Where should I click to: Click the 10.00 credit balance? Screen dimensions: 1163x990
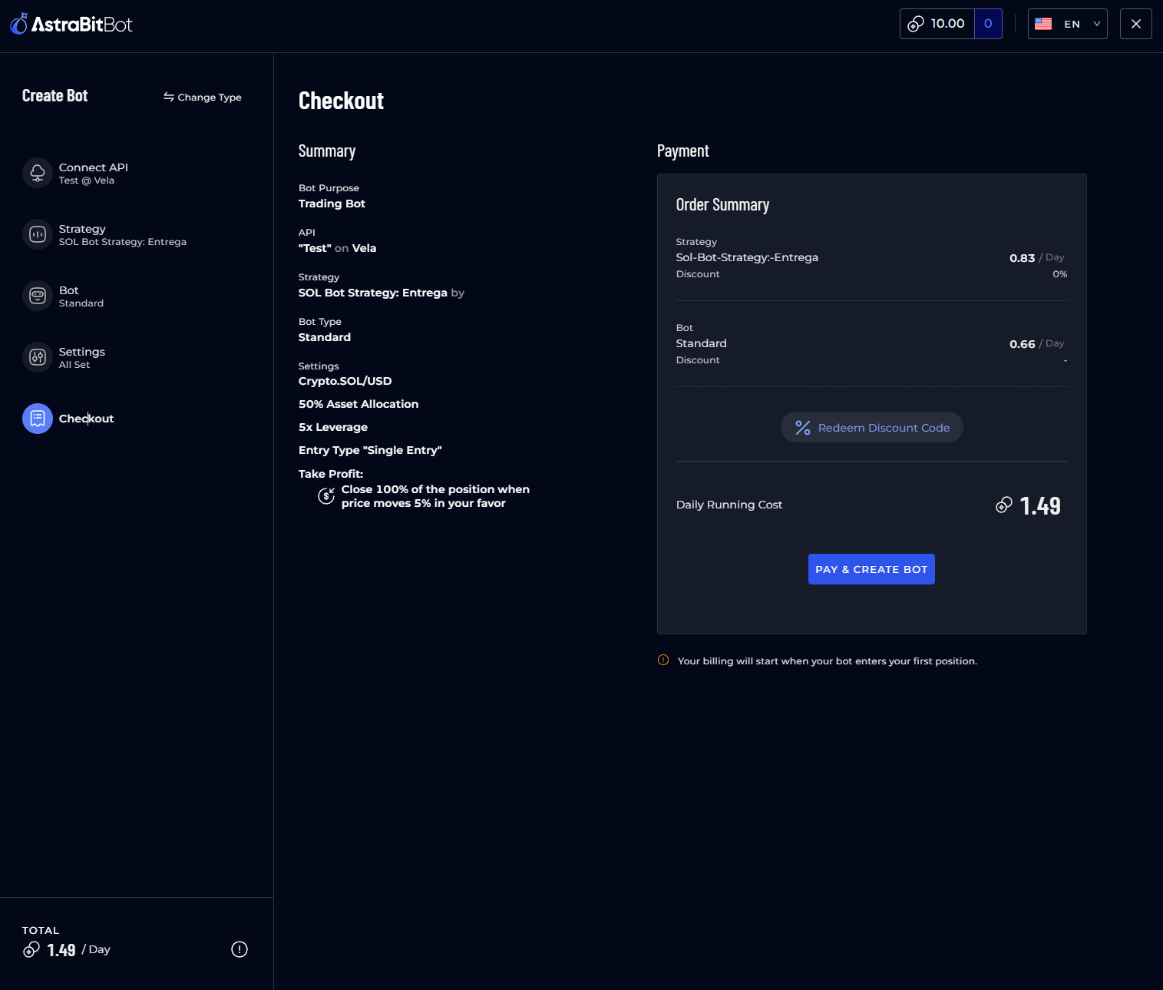[947, 24]
